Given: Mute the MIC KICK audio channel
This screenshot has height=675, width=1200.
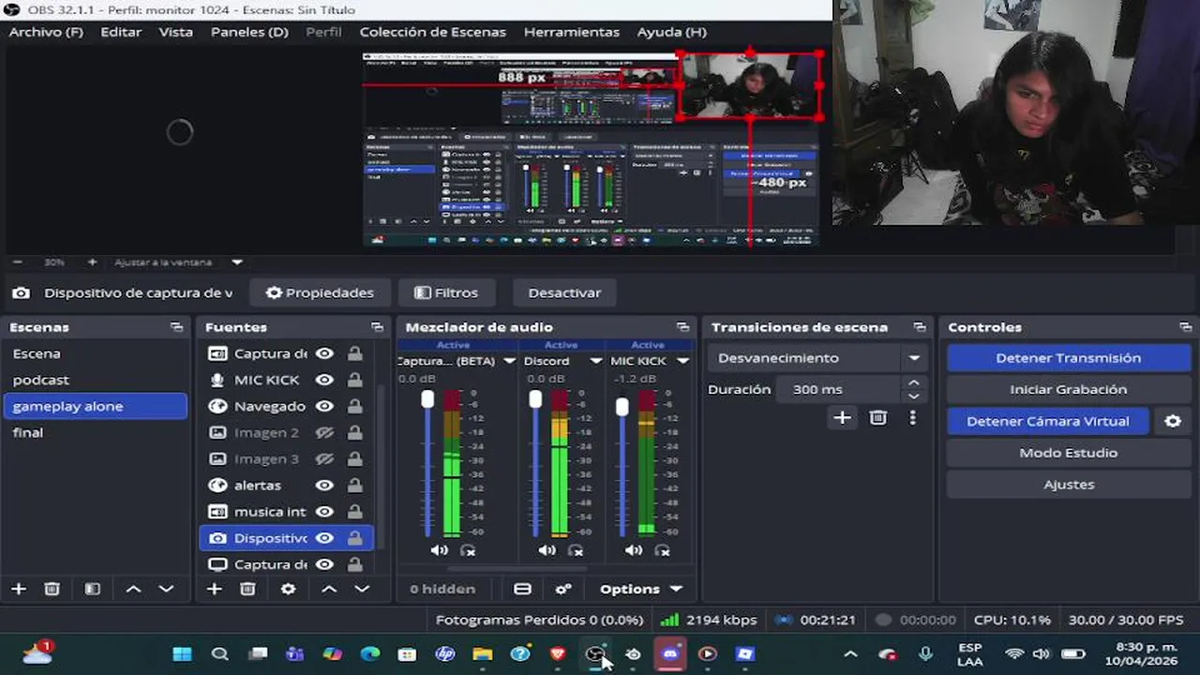Looking at the screenshot, I should click(x=634, y=550).
